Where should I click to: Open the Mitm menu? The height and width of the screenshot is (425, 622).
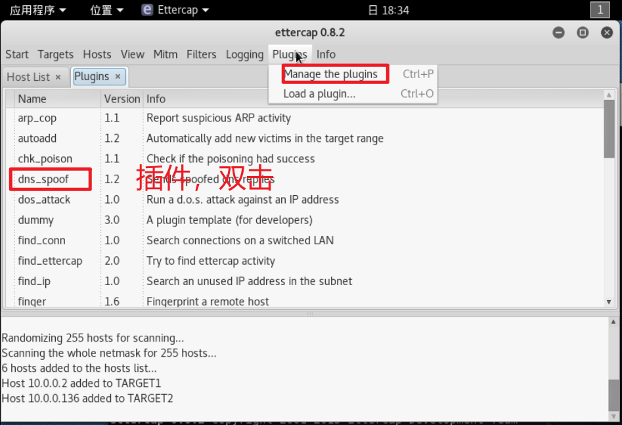(x=166, y=55)
